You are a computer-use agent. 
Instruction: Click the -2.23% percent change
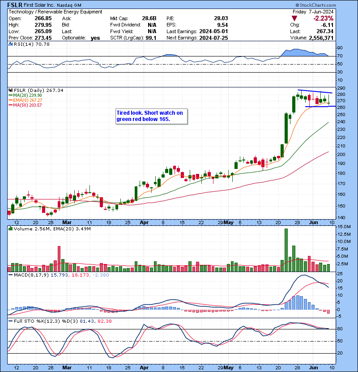point(324,18)
